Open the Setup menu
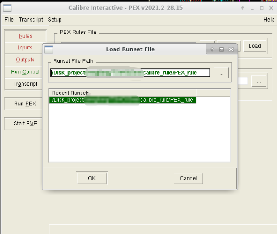 (54, 19)
